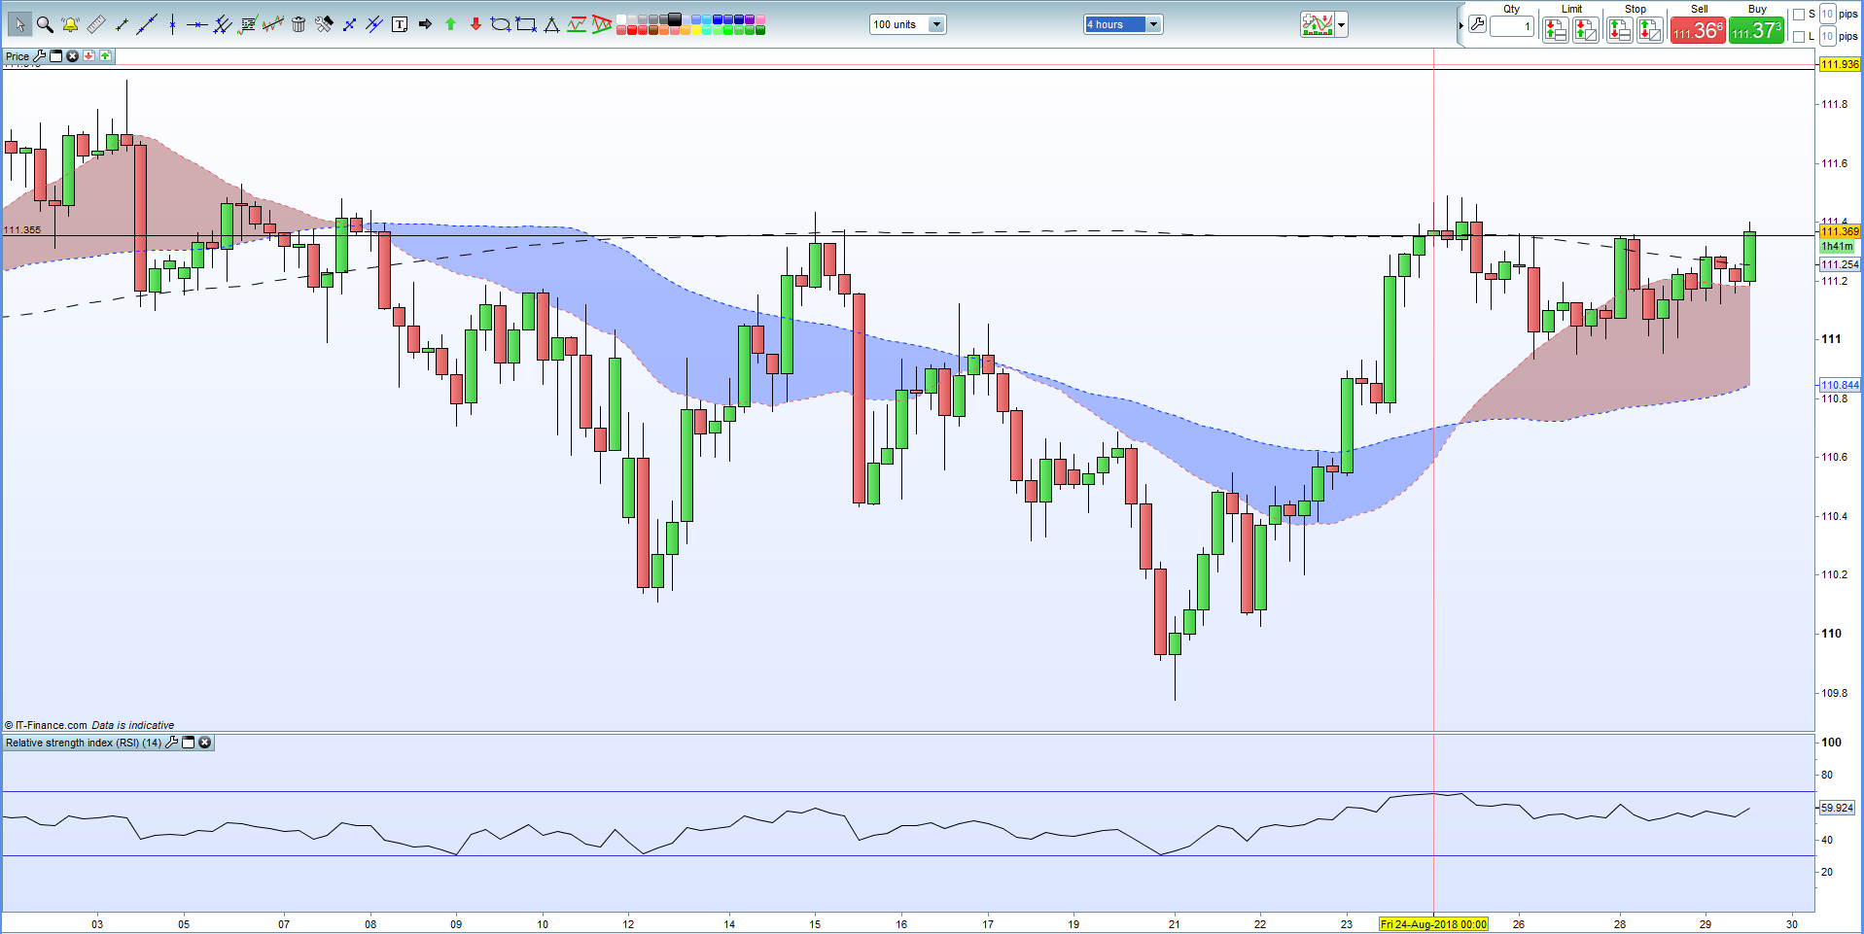
Task: Pick the black right arrow marker
Action: click(425, 24)
